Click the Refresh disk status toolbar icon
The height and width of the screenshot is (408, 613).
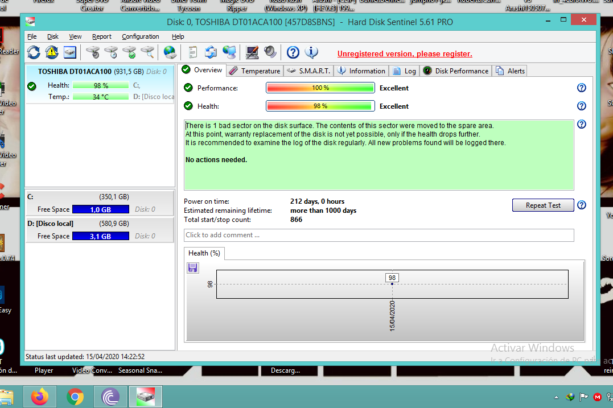coord(34,52)
